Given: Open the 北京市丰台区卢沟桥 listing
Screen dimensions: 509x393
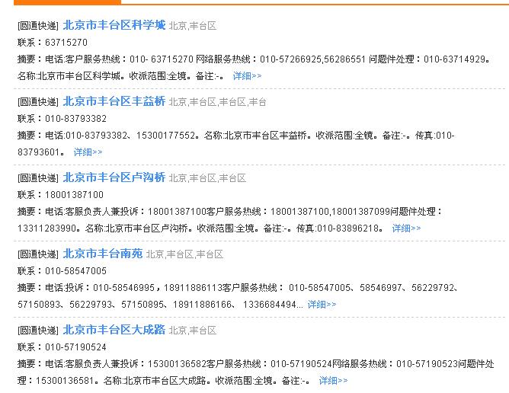Looking at the screenshot, I should pyautogui.click(x=114, y=177).
